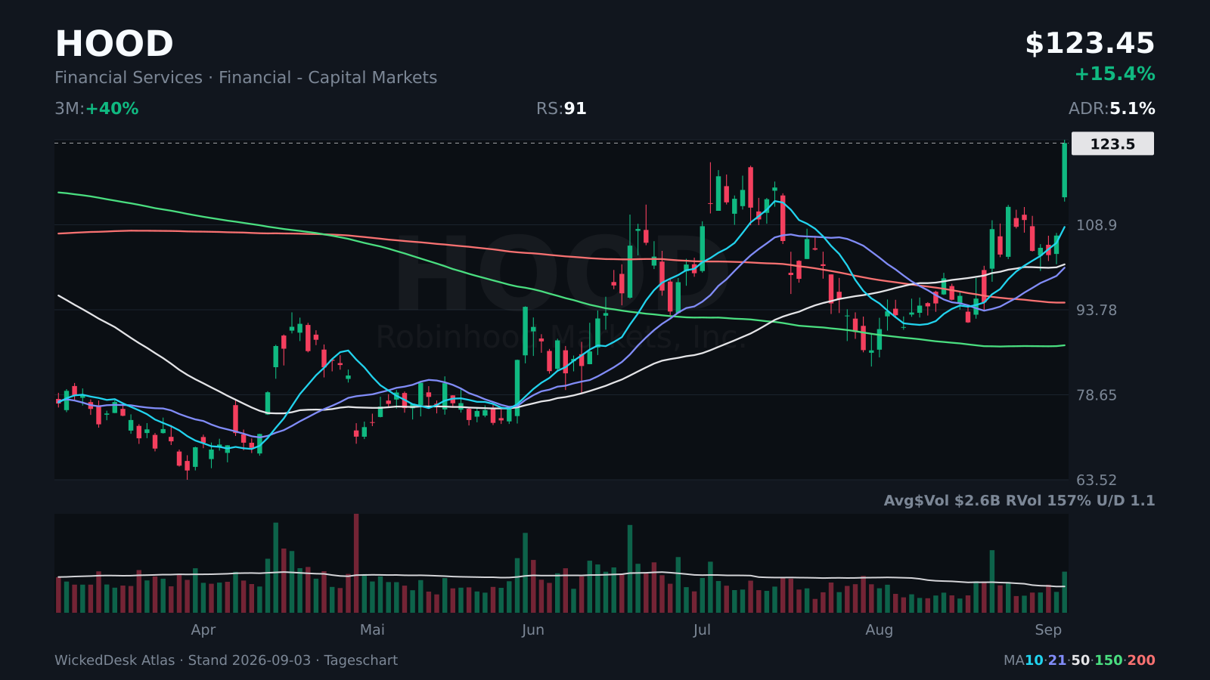Click the Jun month label
The image size is (1210, 680).
coord(533,630)
